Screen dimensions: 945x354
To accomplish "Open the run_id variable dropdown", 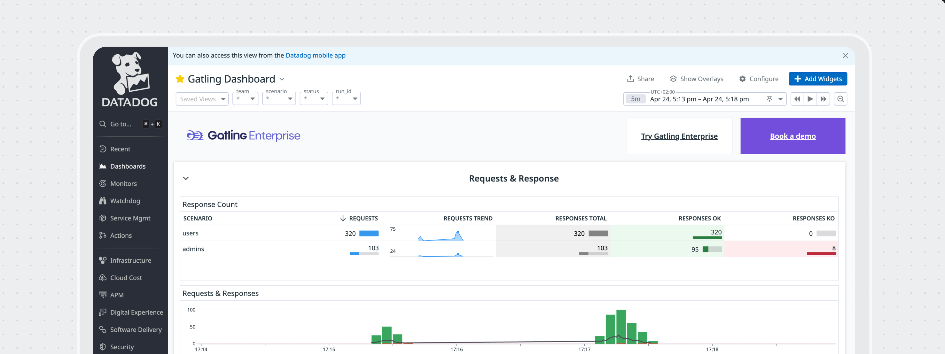I will click(x=346, y=98).
